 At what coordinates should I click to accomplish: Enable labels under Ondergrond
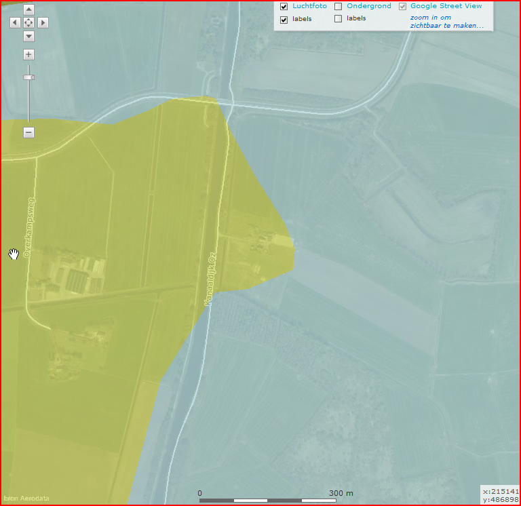[x=339, y=19]
